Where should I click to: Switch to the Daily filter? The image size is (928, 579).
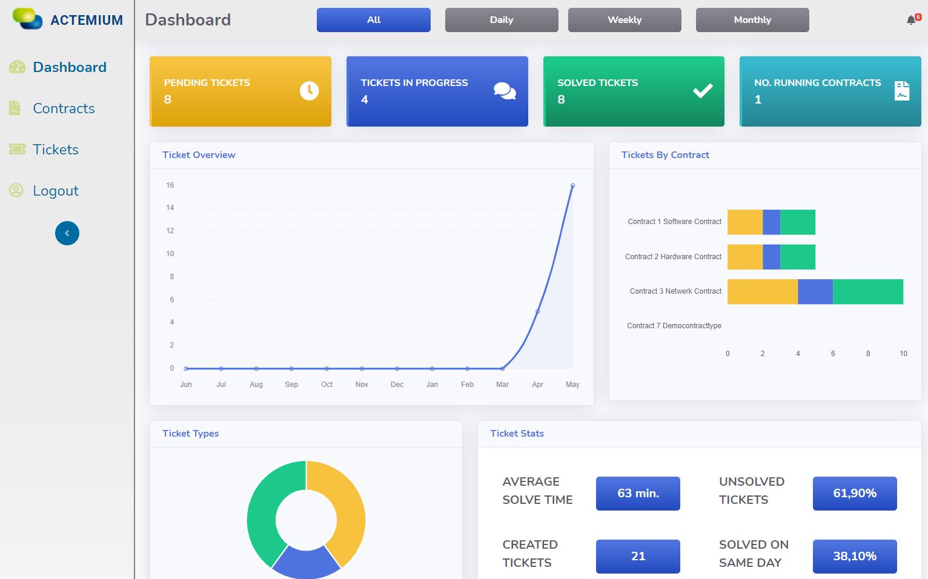click(502, 20)
